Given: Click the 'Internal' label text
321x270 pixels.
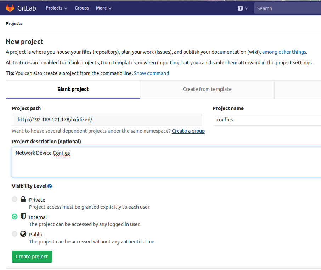Looking at the screenshot, I should (38, 217).
